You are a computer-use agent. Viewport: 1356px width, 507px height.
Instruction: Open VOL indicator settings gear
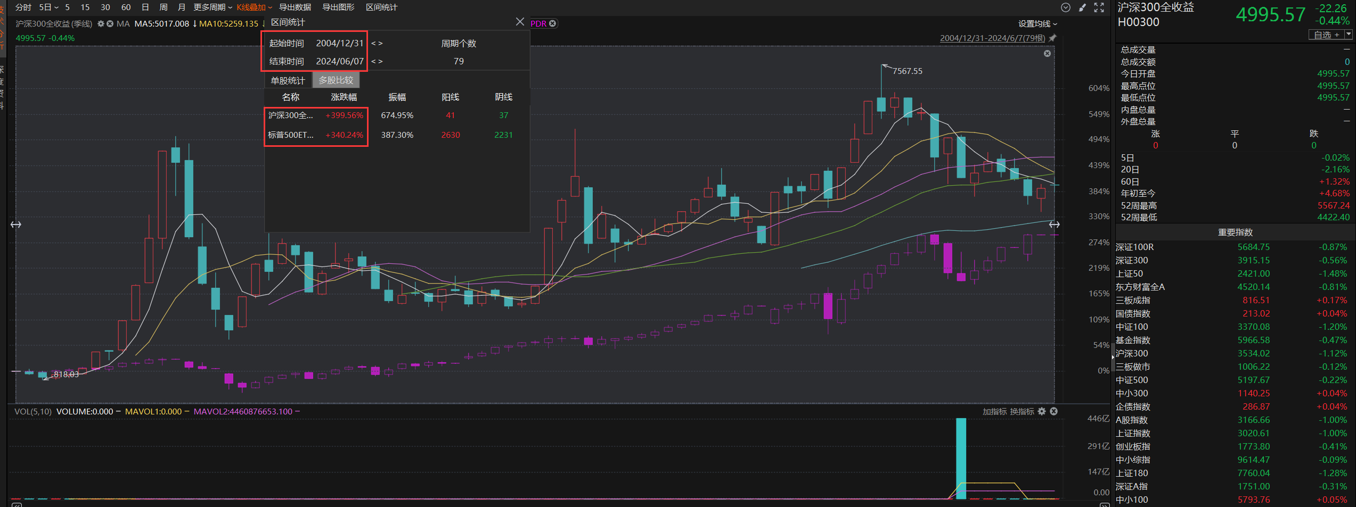click(x=1042, y=411)
